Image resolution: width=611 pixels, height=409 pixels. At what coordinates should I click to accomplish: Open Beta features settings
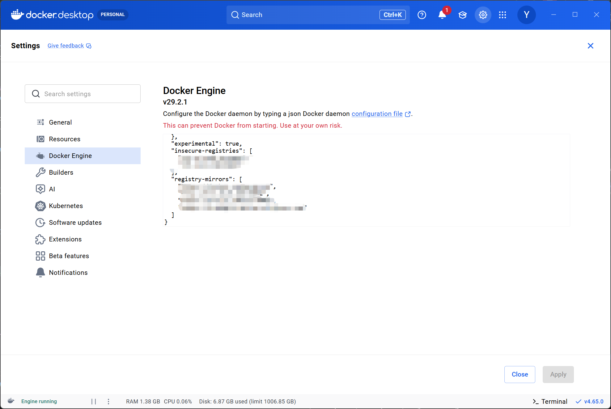(69, 256)
